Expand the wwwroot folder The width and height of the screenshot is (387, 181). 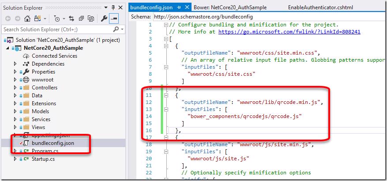click(x=15, y=80)
